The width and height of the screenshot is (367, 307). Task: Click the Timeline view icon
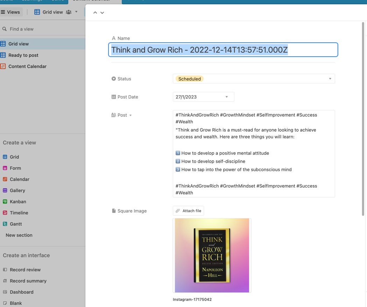click(x=5, y=213)
